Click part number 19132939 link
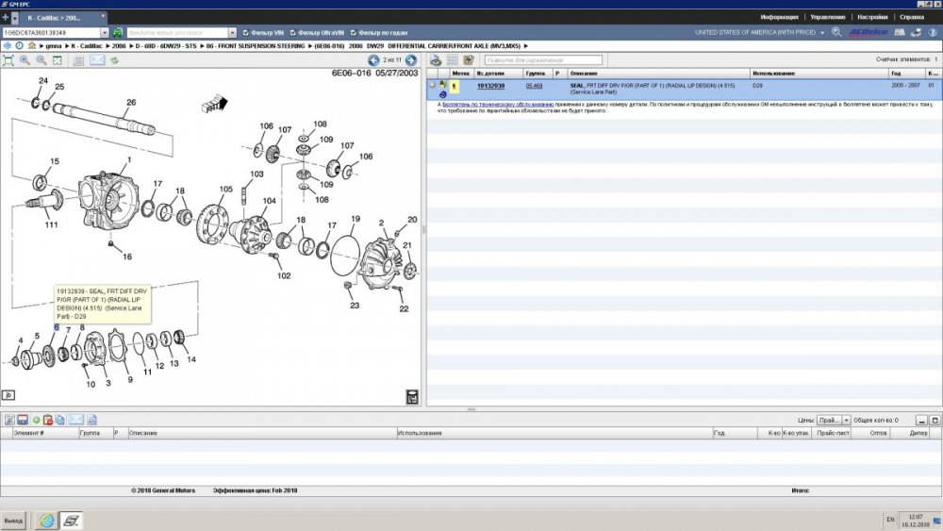Viewport: 943px width, 531px height. (x=490, y=85)
